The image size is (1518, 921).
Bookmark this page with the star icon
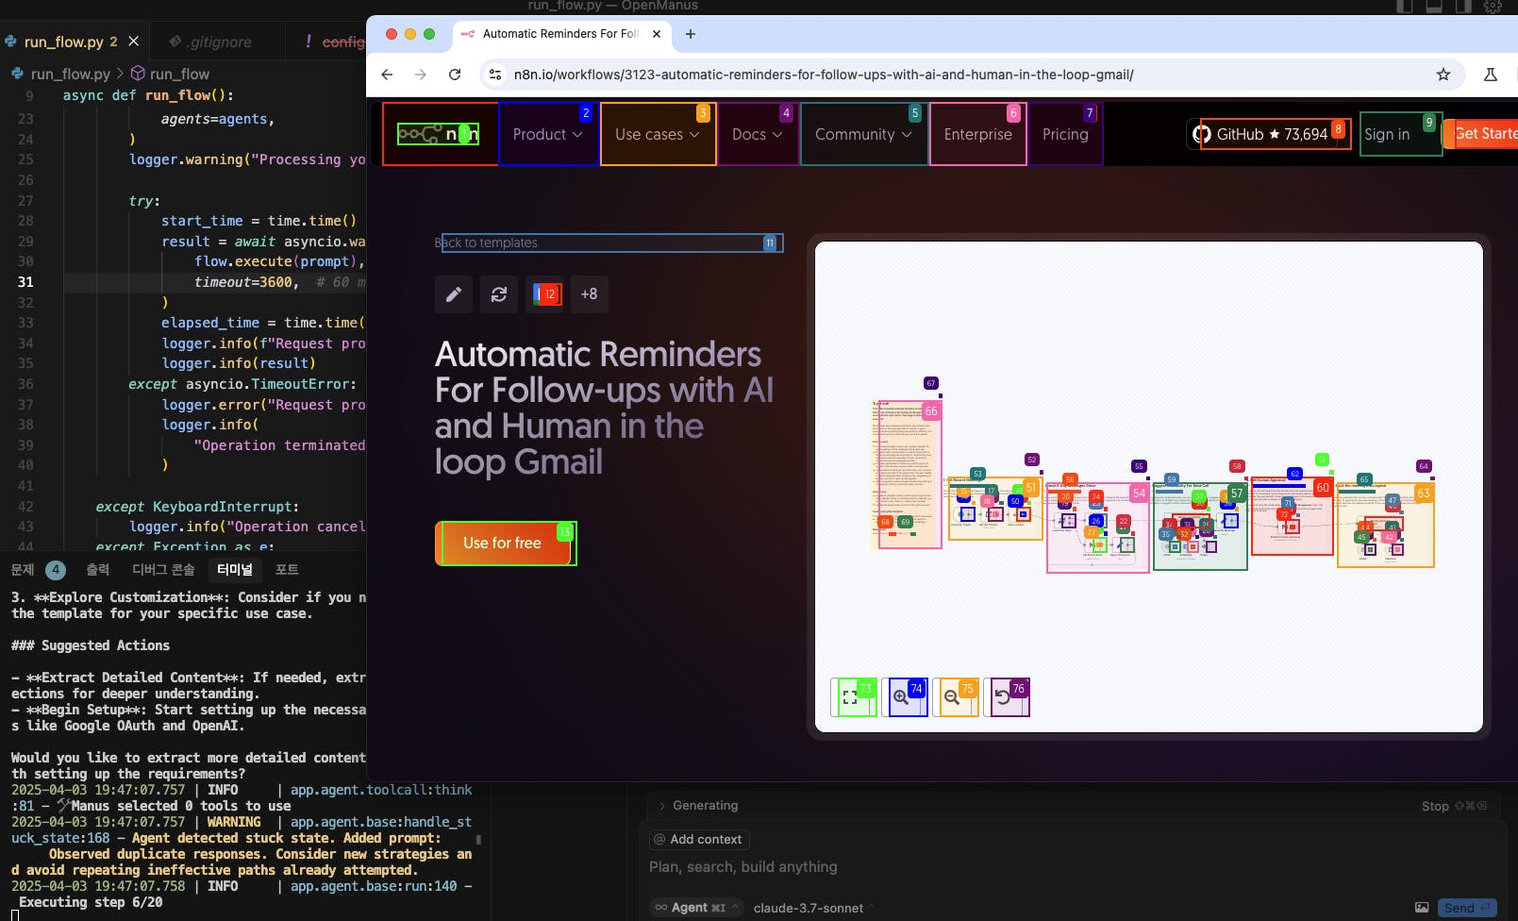[1443, 75]
